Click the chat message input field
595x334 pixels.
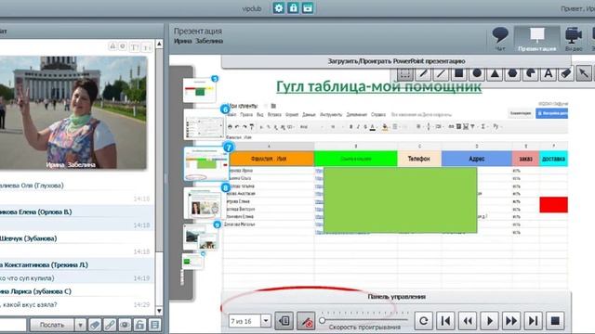tap(13, 325)
